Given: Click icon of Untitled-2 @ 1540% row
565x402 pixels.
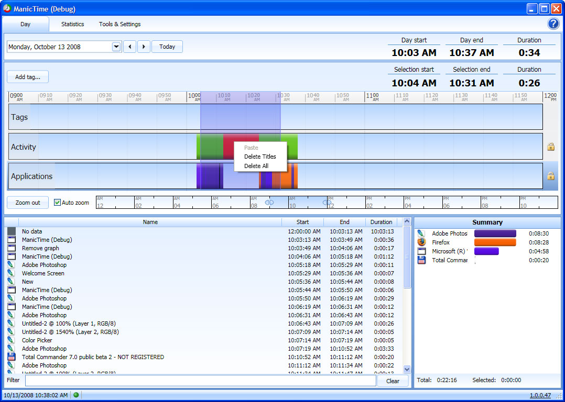Looking at the screenshot, I should [12, 332].
